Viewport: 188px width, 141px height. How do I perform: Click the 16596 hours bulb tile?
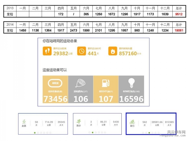coord(131,89)
